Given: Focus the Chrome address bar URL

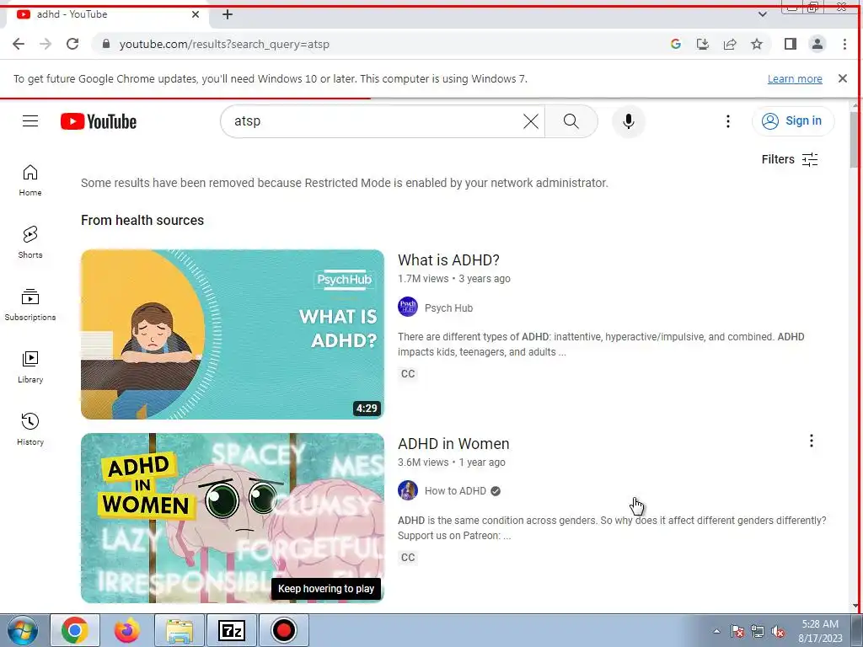Looking at the screenshot, I should pos(224,44).
